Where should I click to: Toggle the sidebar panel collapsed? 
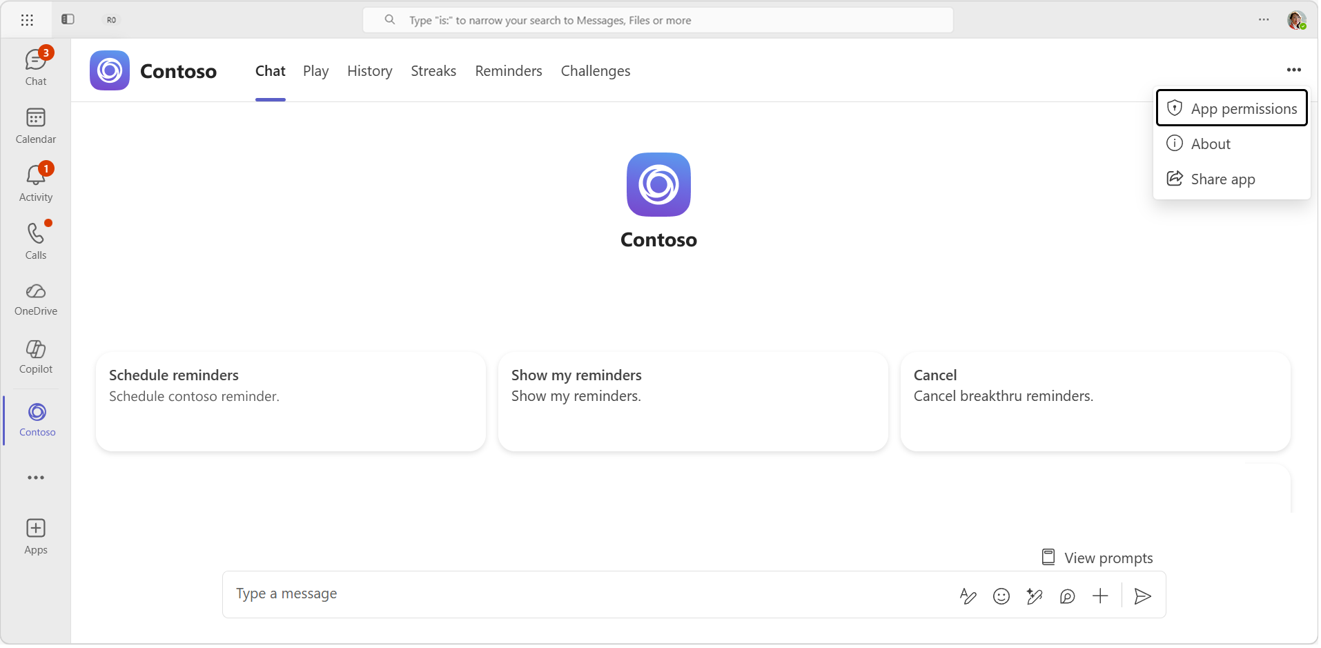[x=68, y=19]
